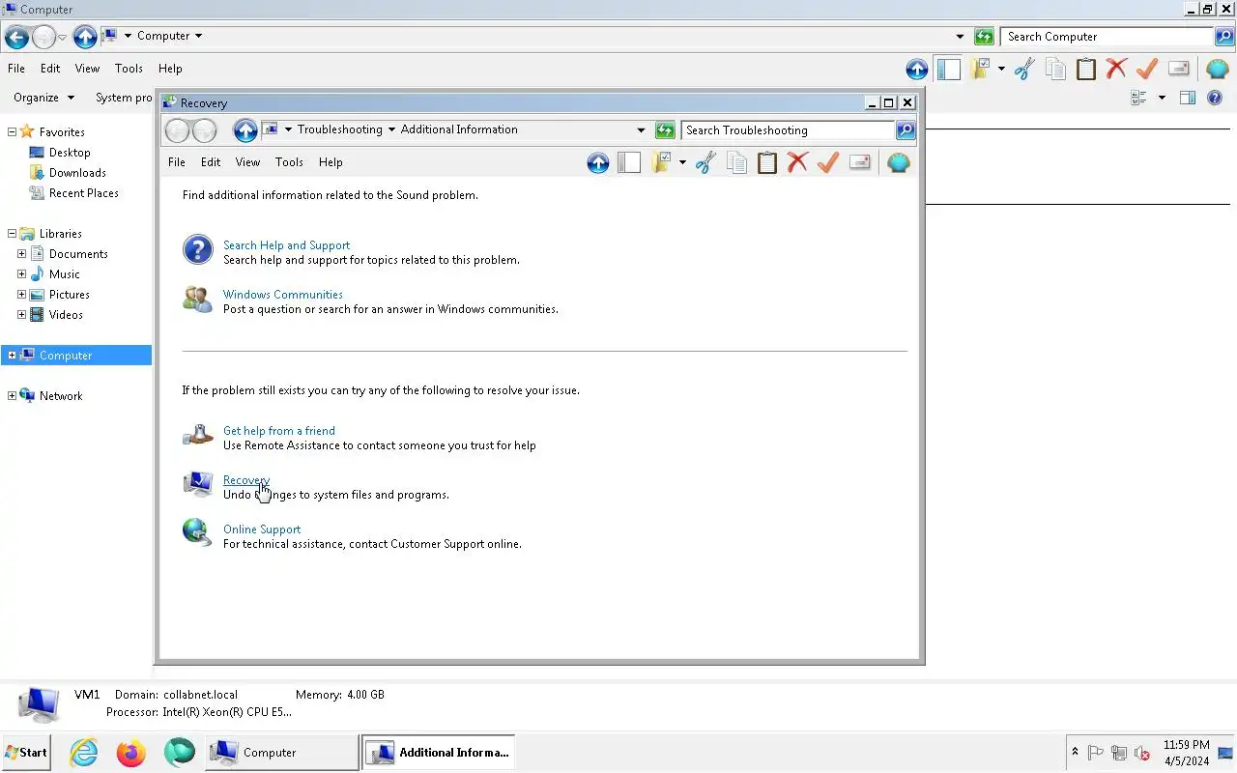Open the Recovery link
The height and width of the screenshot is (773, 1237).
pos(246,480)
